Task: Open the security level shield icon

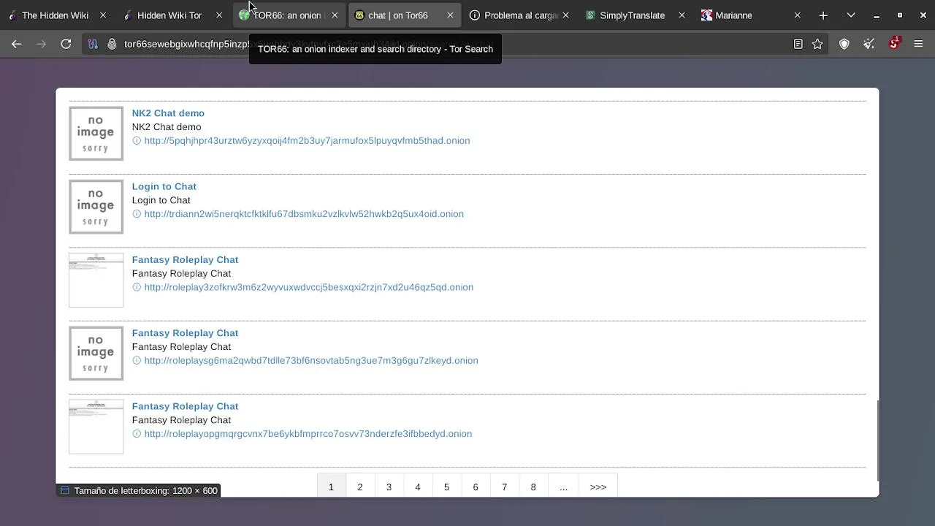Action: click(844, 44)
